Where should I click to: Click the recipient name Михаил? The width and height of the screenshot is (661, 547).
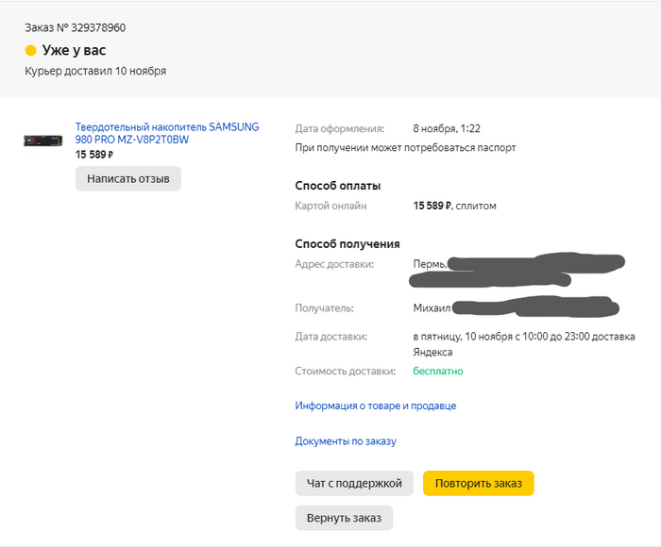tap(432, 307)
